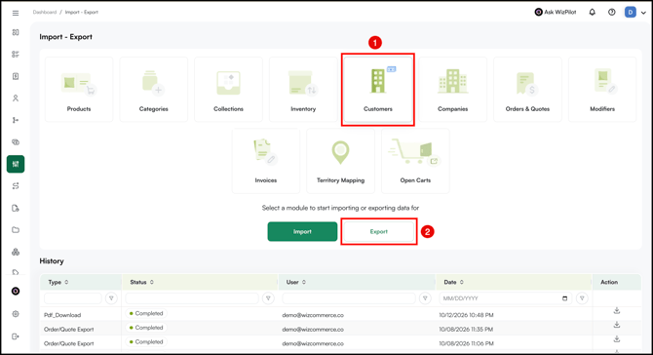Select the Categories module card
The width and height of the screenshot is (653, 355).
154,89
